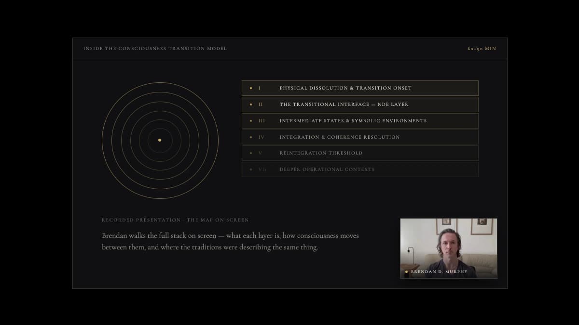Click 'Inside the Consciousness Transition Model' header
The height and width of the screenshot is (325, 579).
[x=155, y=49]
